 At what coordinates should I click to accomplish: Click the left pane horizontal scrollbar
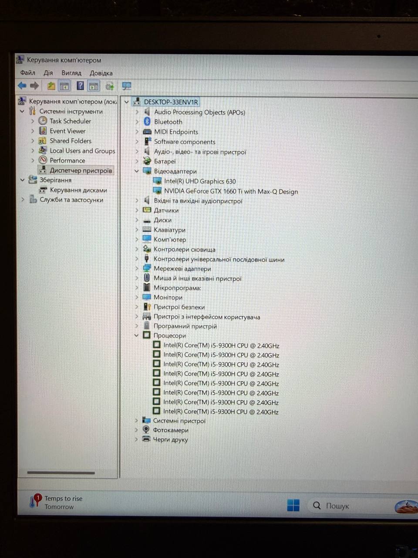(61, 473)
